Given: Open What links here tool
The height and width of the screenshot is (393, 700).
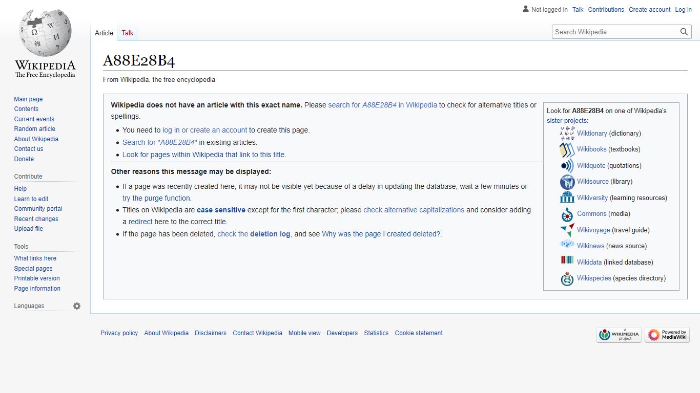Looking at the screenshot, I should coord(35,258).
